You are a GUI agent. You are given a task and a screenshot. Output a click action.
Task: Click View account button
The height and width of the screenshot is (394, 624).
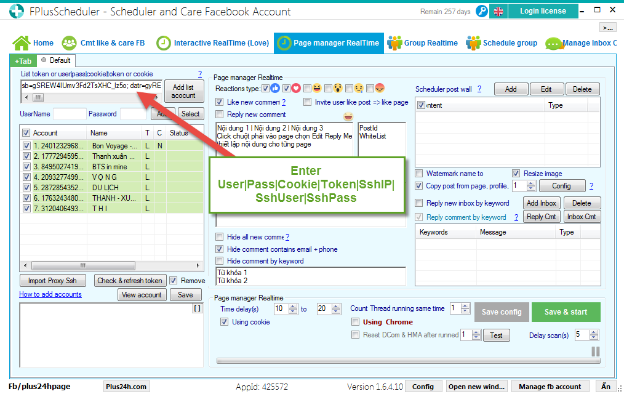tap(142, 295)
